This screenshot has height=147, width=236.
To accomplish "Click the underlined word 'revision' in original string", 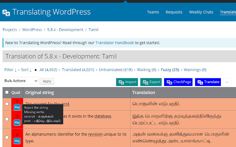I will (x=95, y=134).
